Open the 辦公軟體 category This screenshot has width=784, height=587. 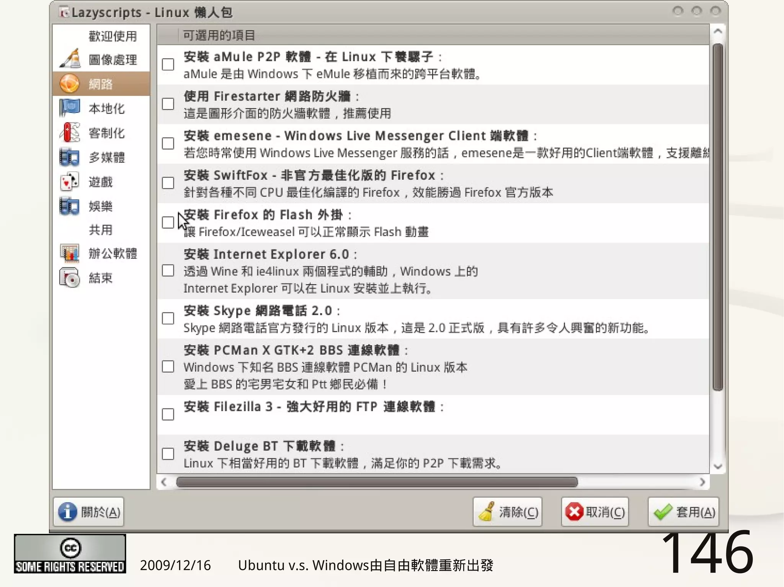[113, 254]
